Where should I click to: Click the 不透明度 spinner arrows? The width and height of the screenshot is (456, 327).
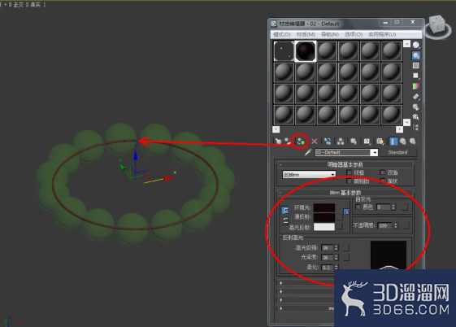[396, 225]
